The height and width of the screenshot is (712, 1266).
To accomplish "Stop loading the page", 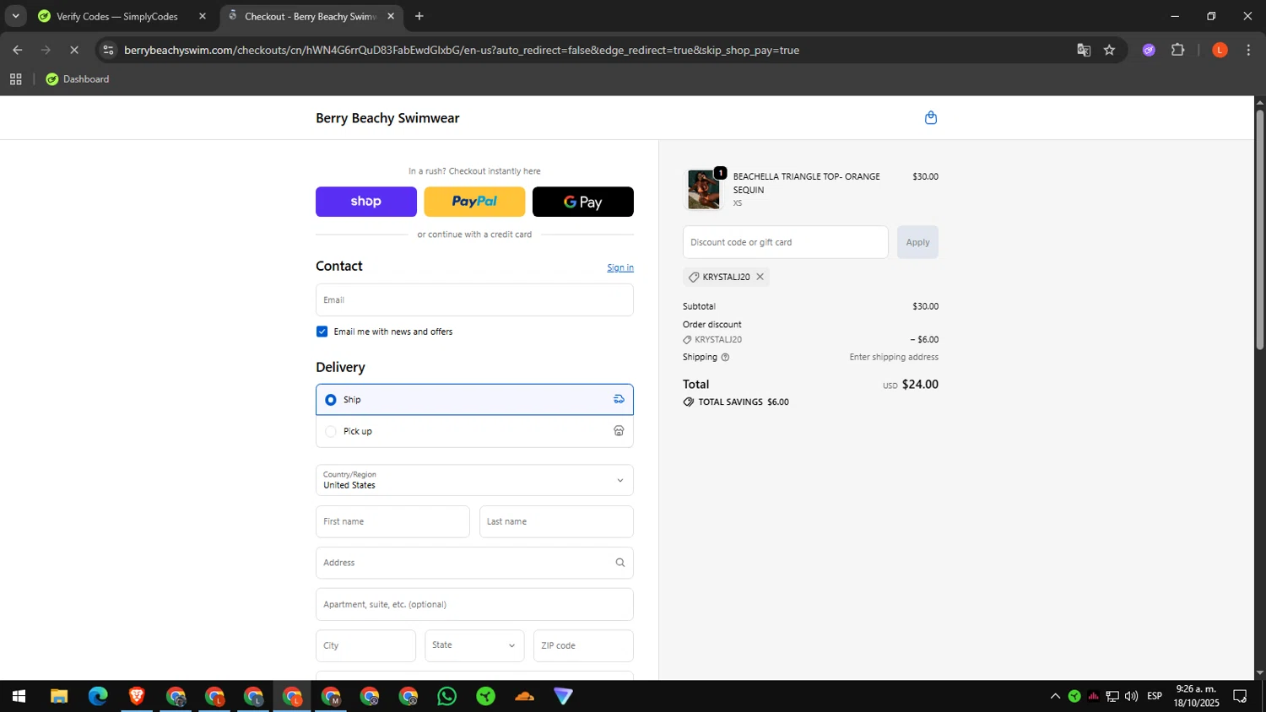I will [74, 51].
